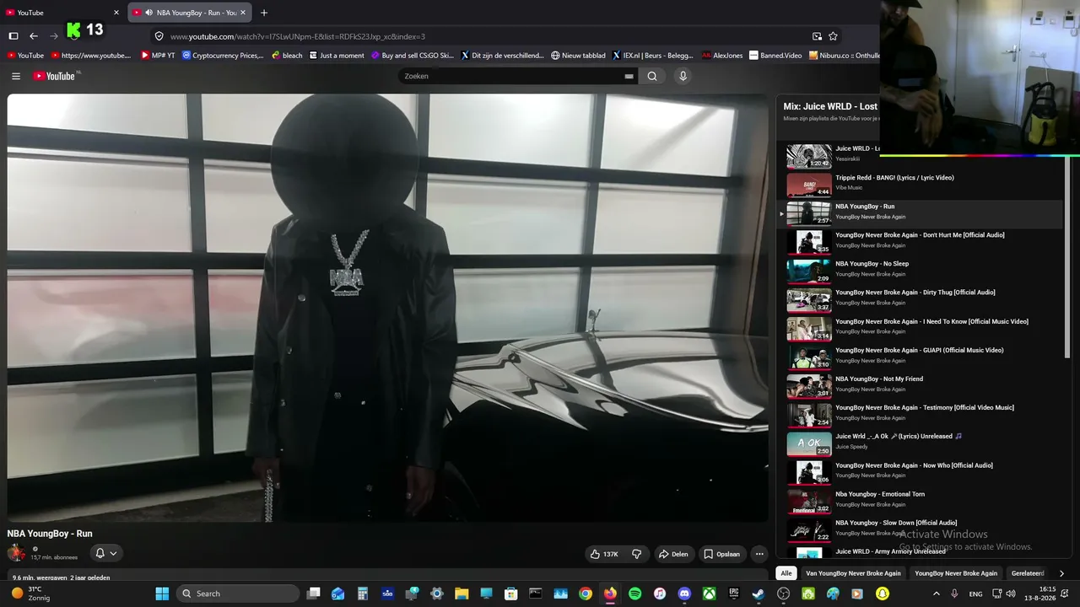Open more actions three-dot menu
1080x607 pixels.
759,554
